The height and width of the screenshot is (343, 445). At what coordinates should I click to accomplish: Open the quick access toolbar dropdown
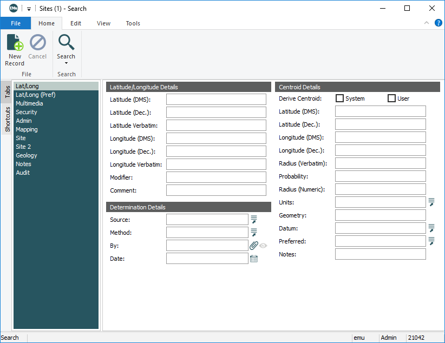[29, 9]
